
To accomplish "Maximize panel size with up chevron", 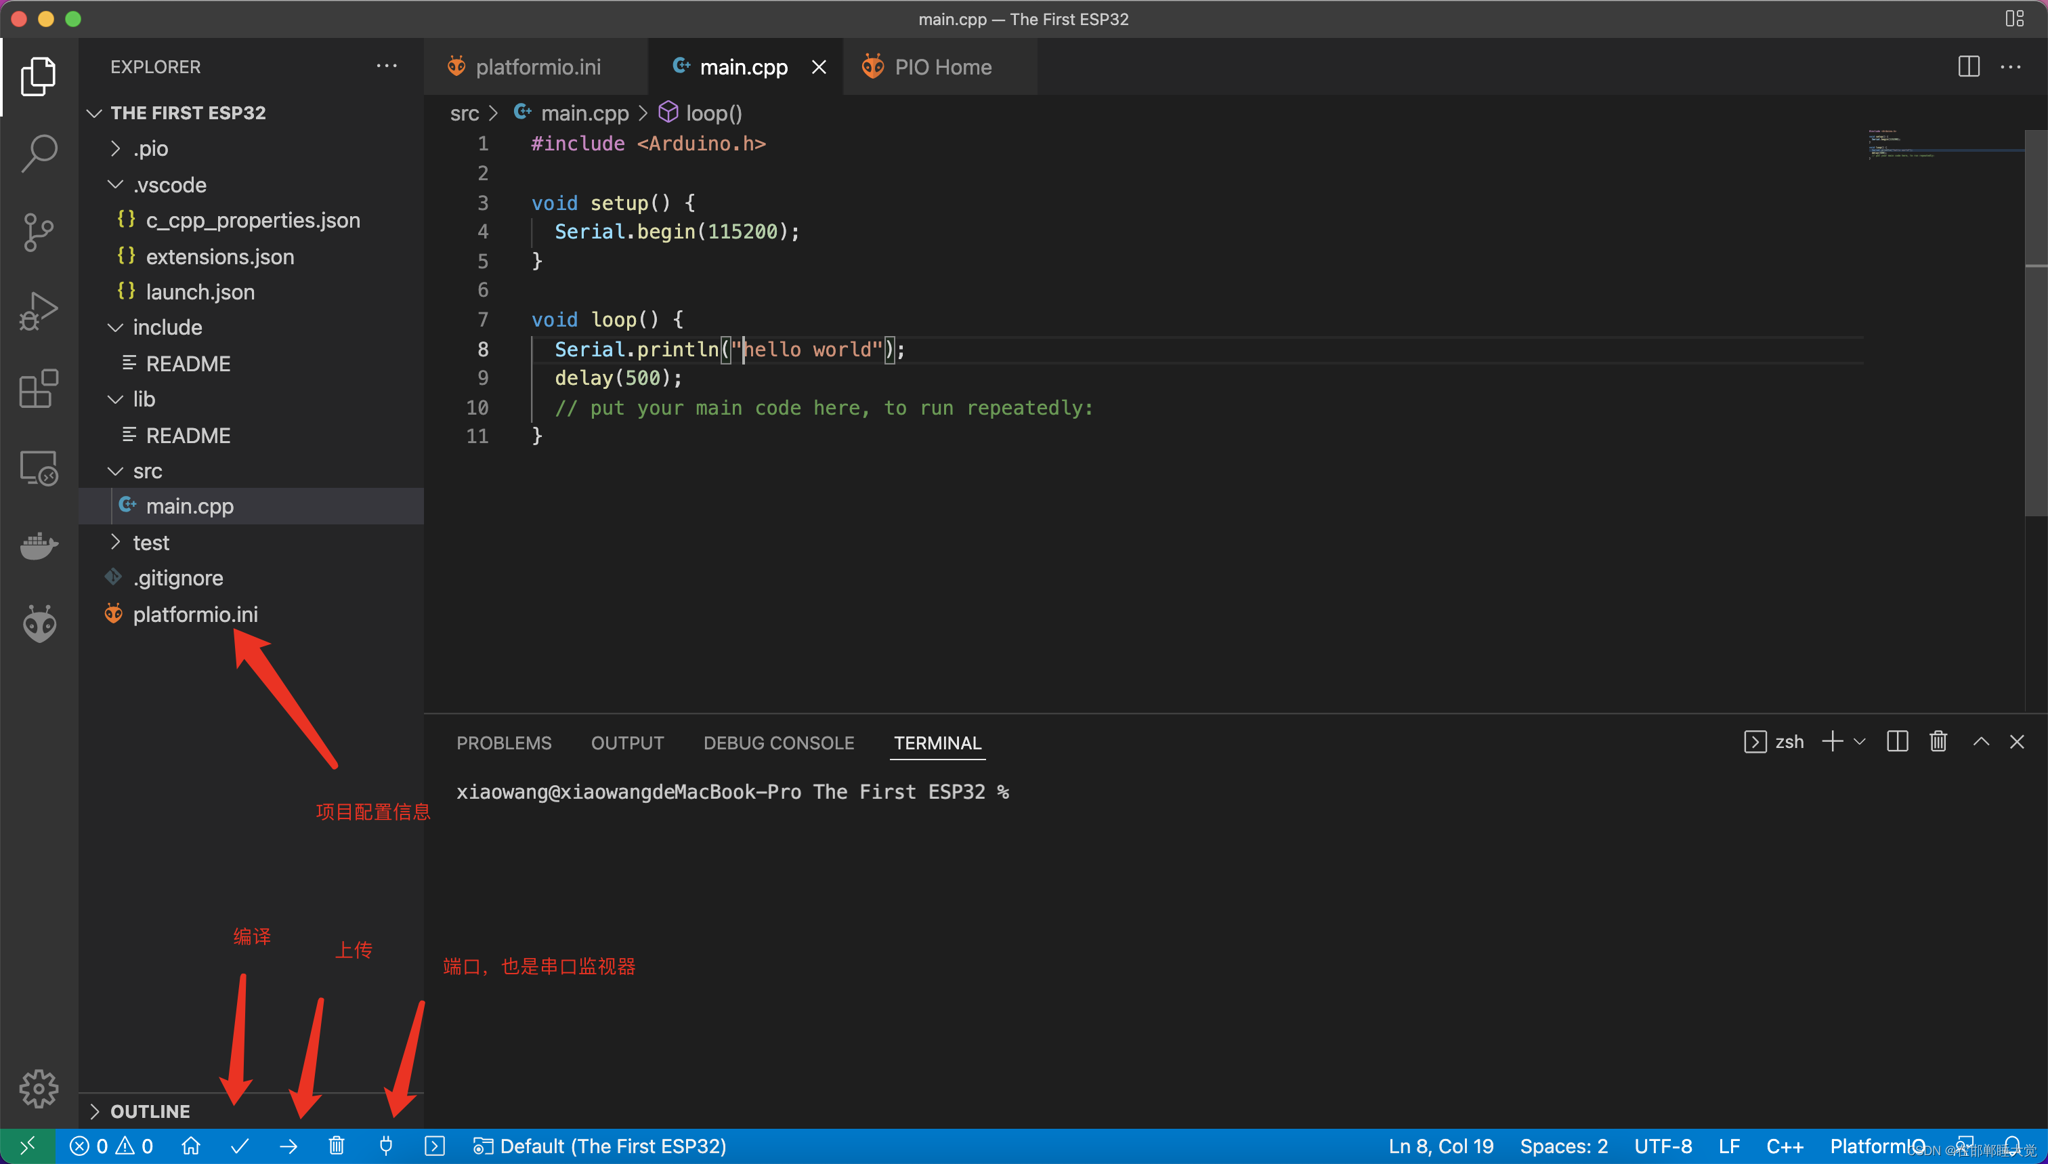I will (1981, 742).
